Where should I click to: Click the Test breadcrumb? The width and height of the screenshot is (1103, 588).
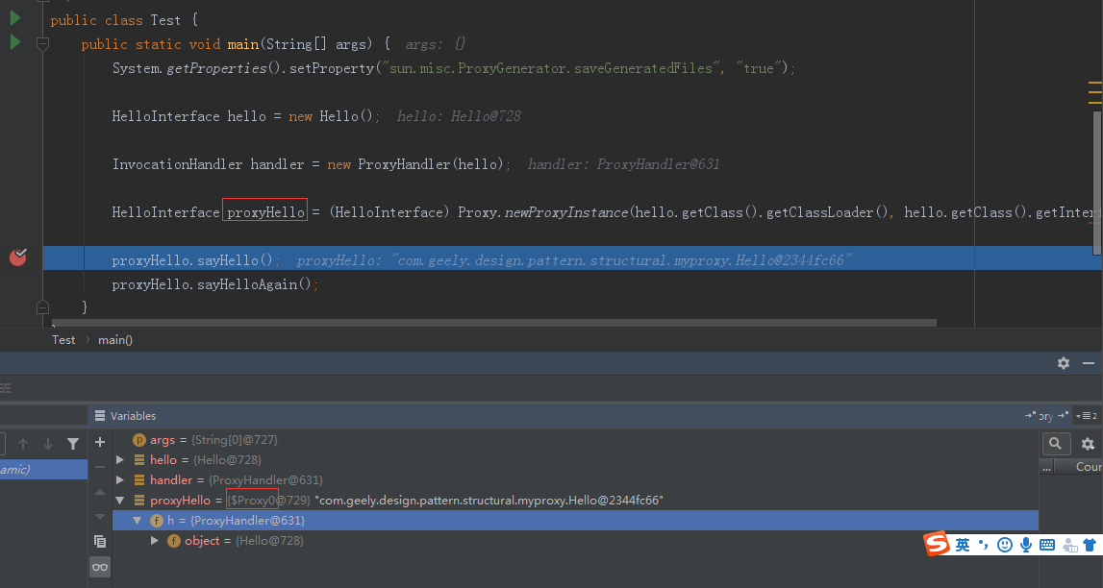[x=63, y=340]
